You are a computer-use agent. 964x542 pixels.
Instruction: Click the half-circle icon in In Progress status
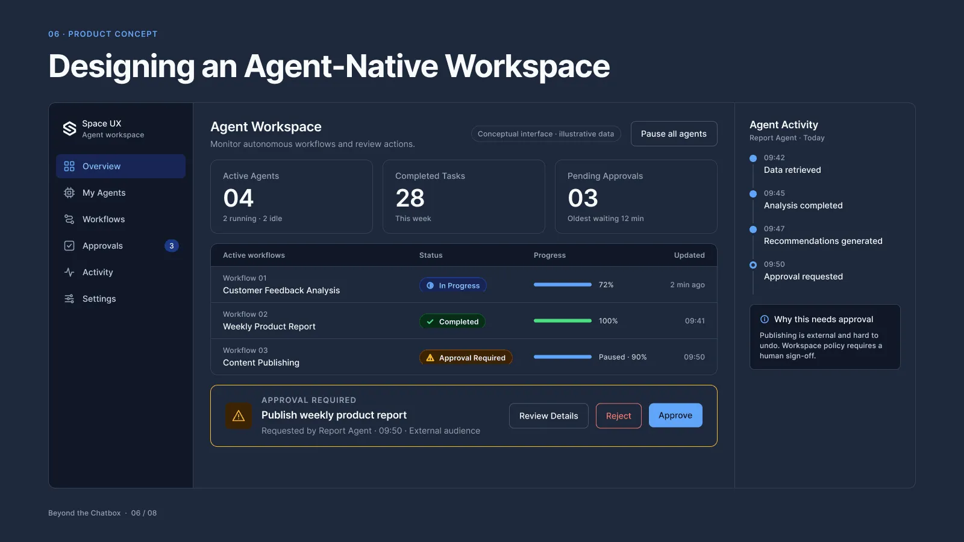click(430, 285)
